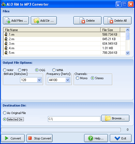Click the Delete All button

coord(117,20)
